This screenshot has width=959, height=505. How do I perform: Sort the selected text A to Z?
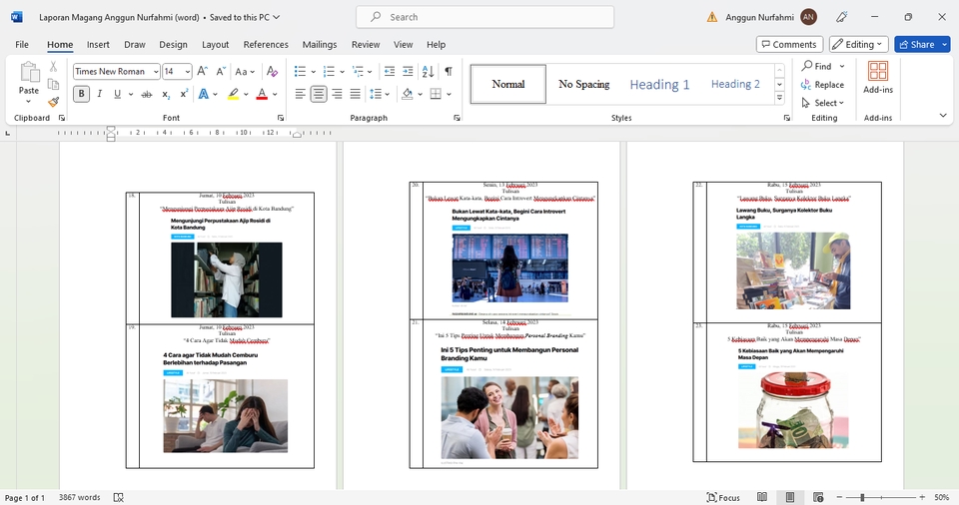click(x=429, y=72)
